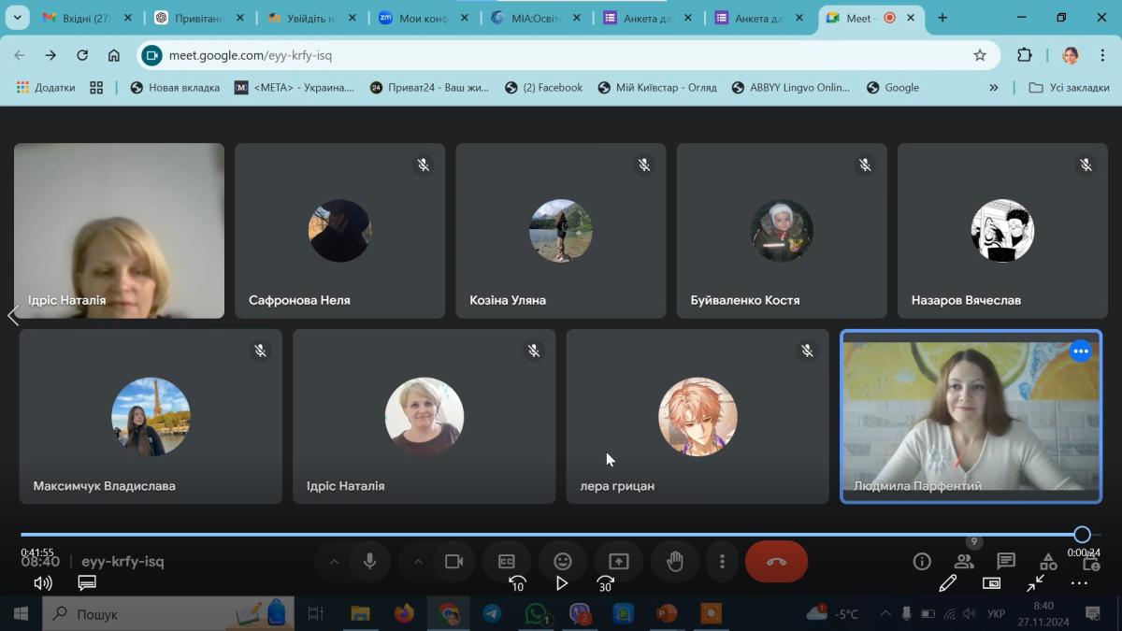1122x631 pixels.
Task: Expand microphone audio settings arrow
Action: 334,562
